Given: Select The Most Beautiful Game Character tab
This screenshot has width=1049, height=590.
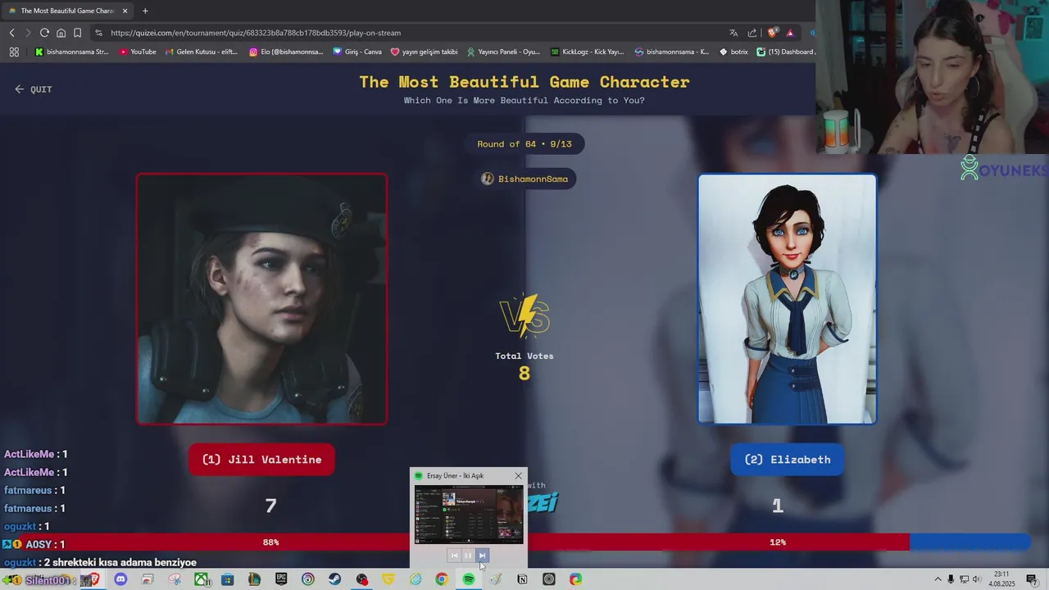Looking at the screenshot, I should 66,11.
